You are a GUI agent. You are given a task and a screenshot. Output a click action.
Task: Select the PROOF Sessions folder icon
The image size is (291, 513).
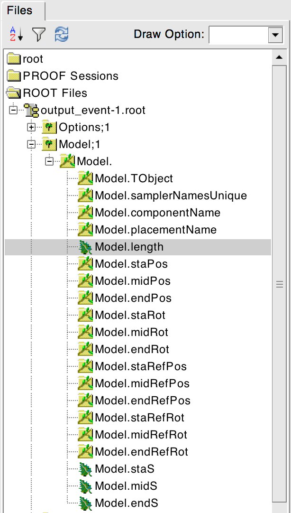tap(14, 76)
